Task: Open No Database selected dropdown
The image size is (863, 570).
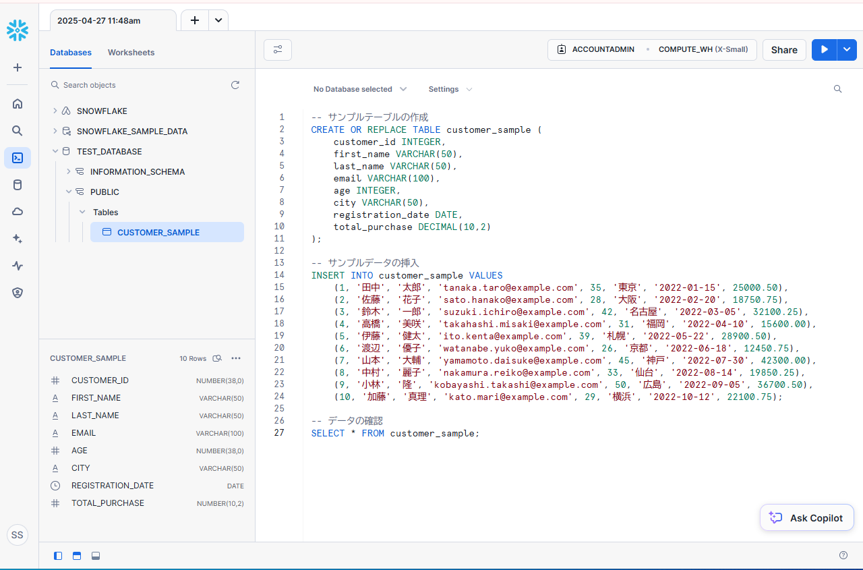Action: (x=360, y=89)
